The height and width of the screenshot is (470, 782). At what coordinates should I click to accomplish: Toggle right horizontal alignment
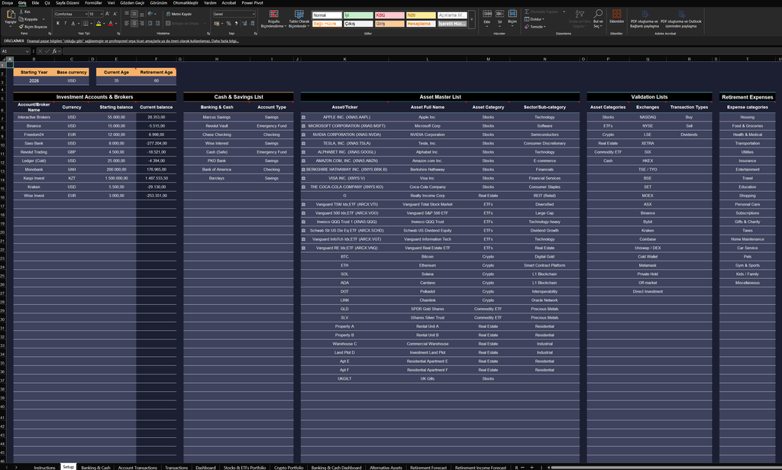click(141, 23)
